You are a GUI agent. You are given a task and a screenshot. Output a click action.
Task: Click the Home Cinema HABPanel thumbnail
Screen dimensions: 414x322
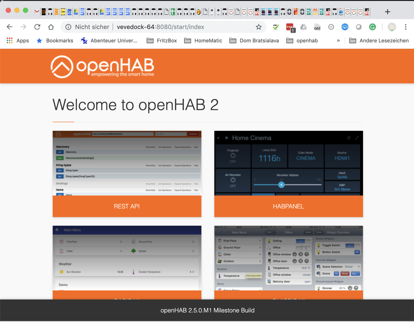289,163
